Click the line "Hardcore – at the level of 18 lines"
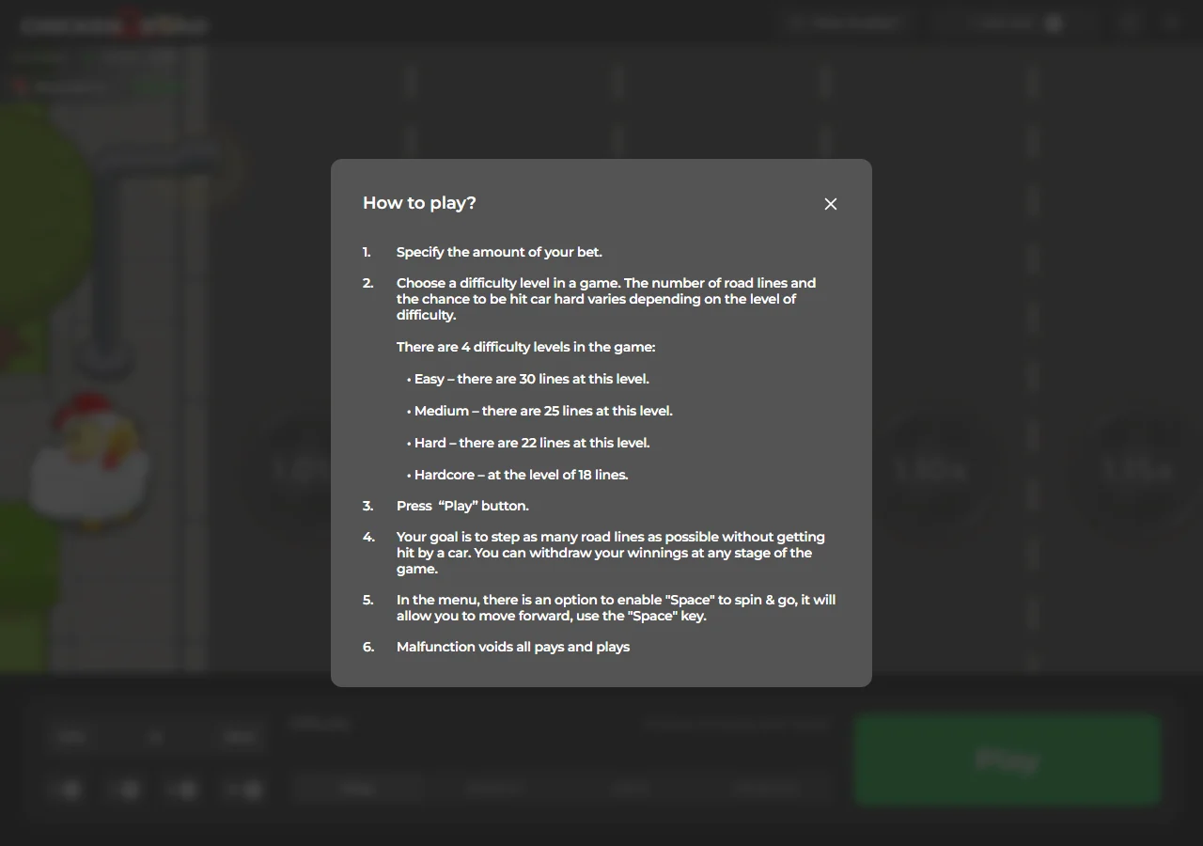The height and width of the screenshot is (846, 1203). tap(518, 475)
